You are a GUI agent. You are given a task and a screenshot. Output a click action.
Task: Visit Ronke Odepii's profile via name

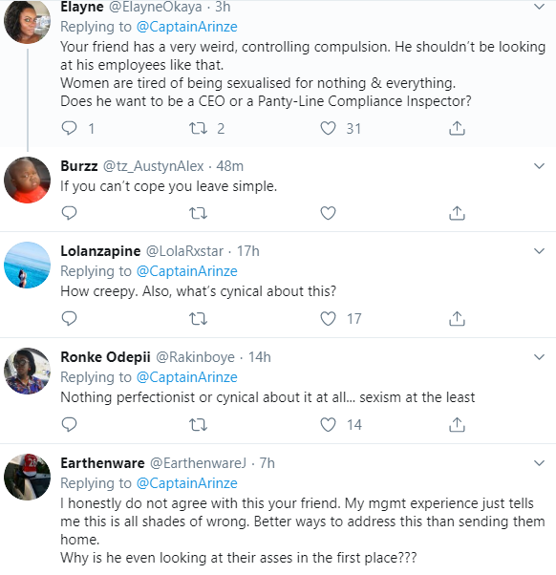click(105, 357)
